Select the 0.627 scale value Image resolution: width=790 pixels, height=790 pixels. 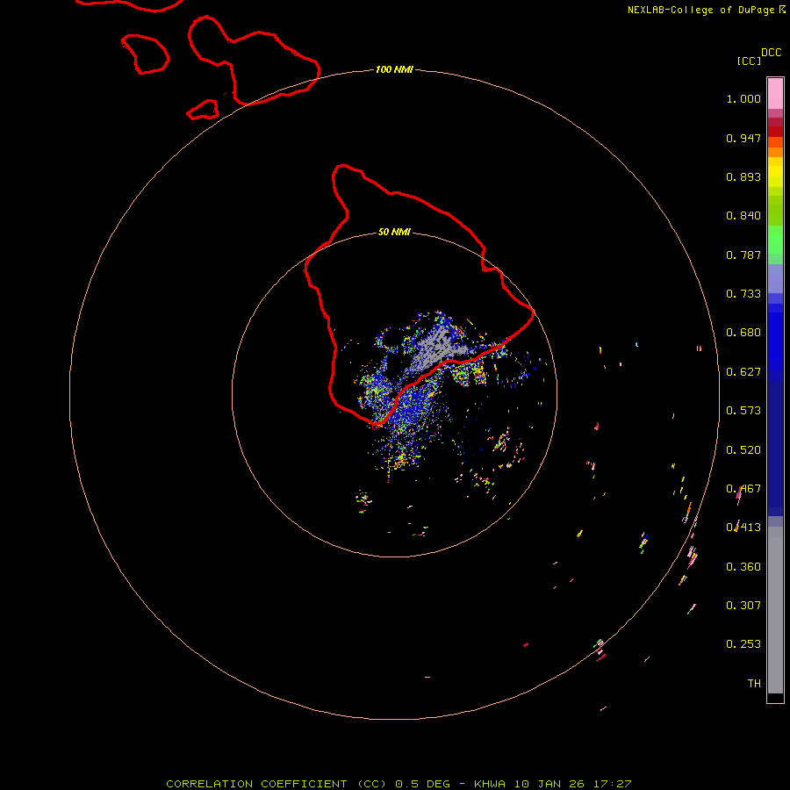[x=743, y=372]
